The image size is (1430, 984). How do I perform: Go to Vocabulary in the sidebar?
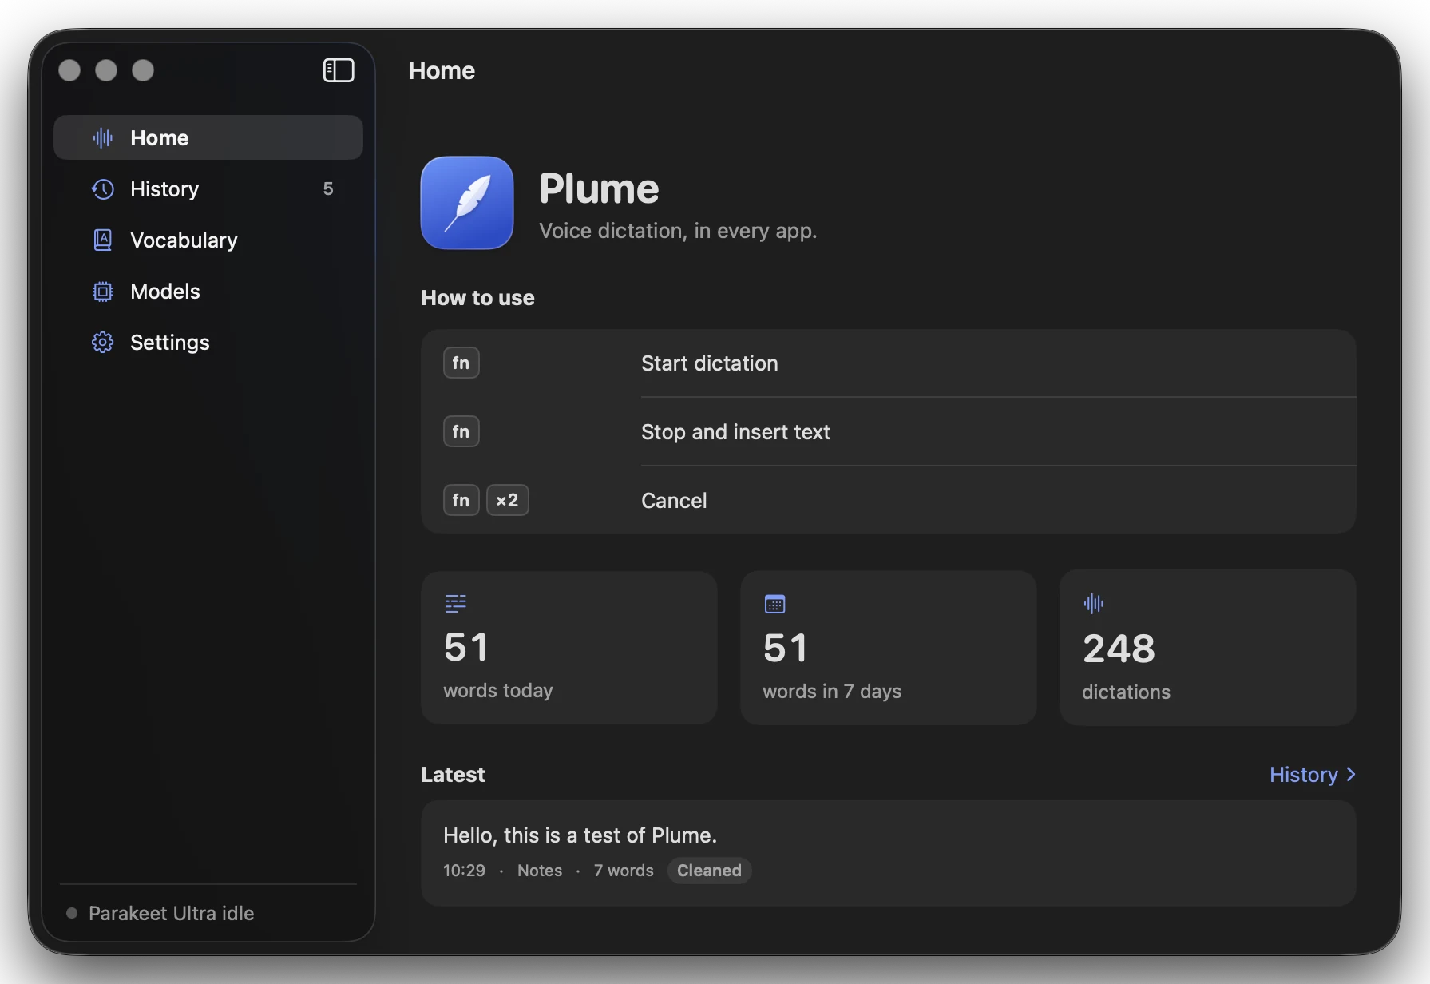pyautogui.click(x=208, y=240)
